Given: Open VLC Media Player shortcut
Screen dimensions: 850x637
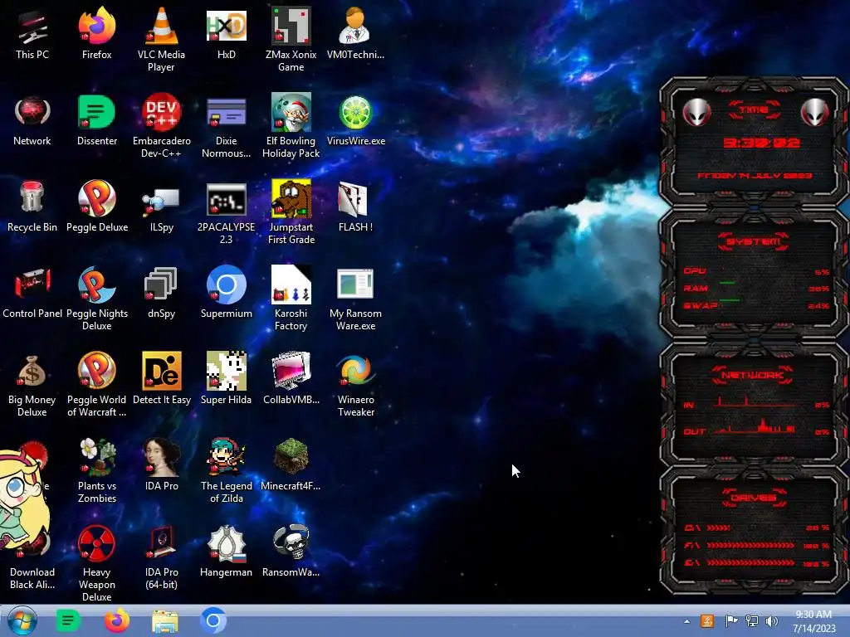Looking at the screenshot, I should [x=161, y=39].
